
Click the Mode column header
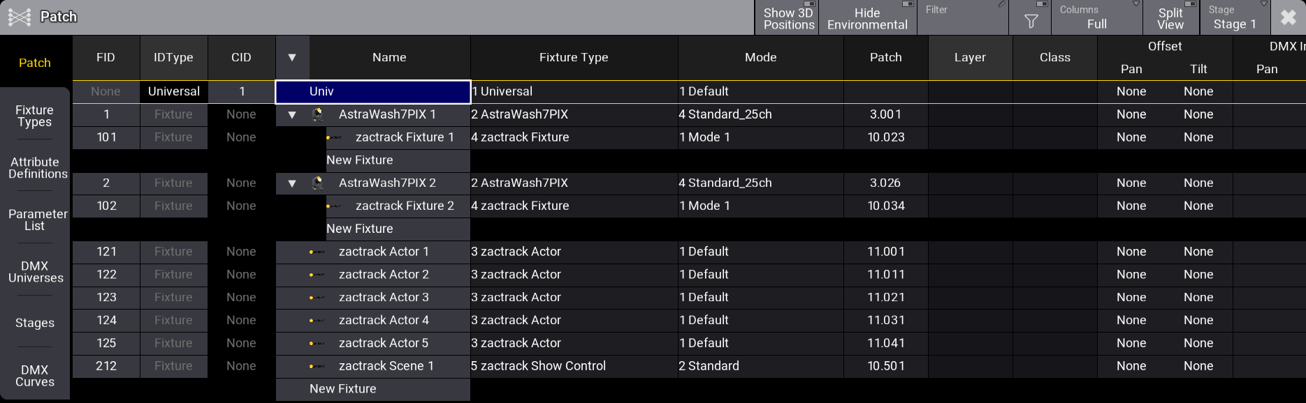click(761, 57)
